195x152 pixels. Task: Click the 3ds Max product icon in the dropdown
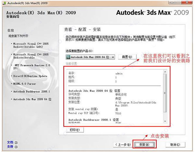pos(68,57)
